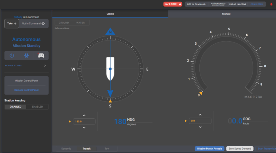Switch to the Manual tab
This screenshot has height=153, width=276.
pos(222,14)
